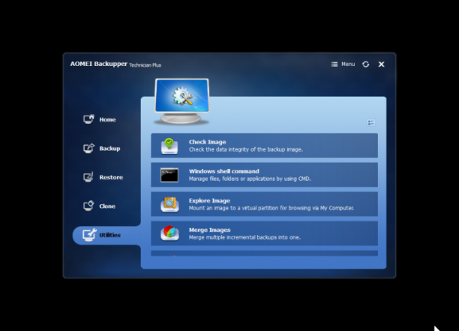459x331 pixels.
Task: Click the hamburger icon beside Menu
Action: tap(334, 64)
